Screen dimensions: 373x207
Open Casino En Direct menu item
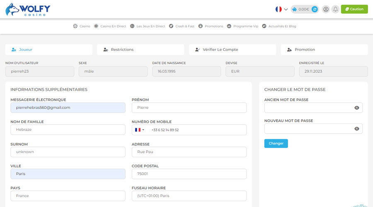coord(110,26)
